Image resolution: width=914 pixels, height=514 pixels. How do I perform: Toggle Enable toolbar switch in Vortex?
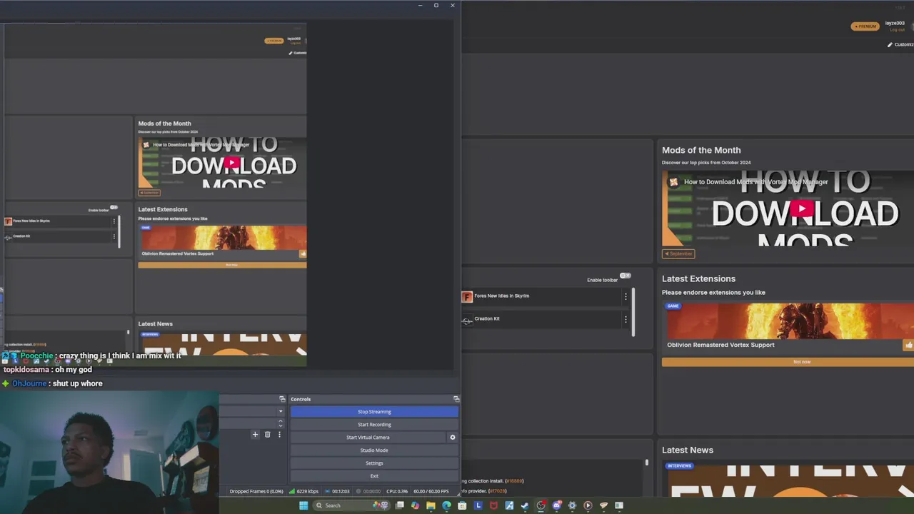click(x=625, y=276)
